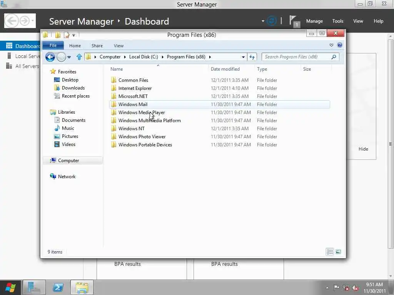The height and width of the screenshot is (295, 394).
Task: Click New folder icon in quick access toolbar
Action: (x=58, y=35)
